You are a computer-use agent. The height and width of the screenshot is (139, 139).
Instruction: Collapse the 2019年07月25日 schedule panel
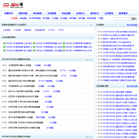coord(91,59)
